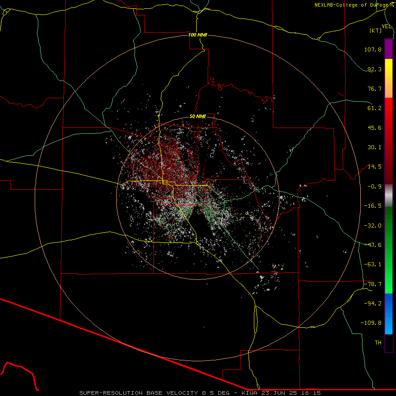Click the 45.6 velocity scale value
This screenshot has height=396, width=396.
coord(374,128)
